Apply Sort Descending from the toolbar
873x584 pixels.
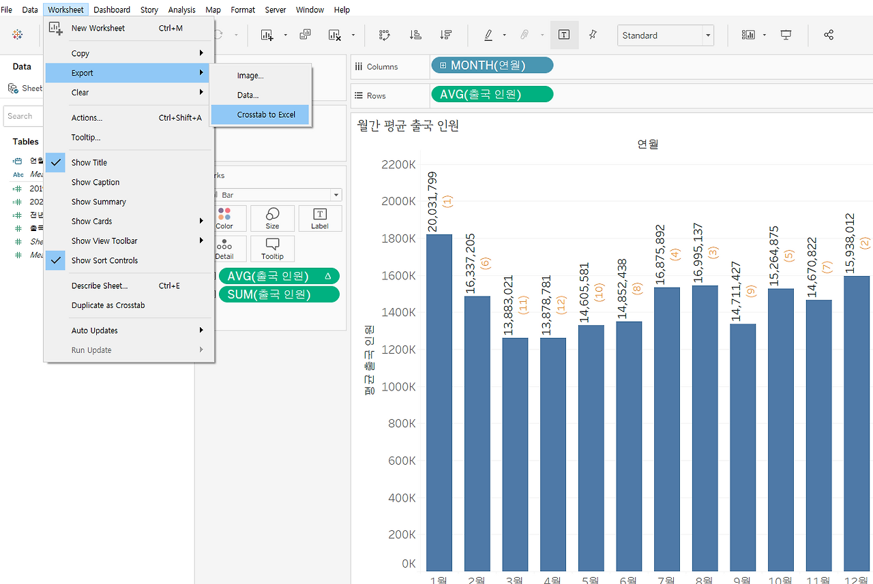(445, 35)
